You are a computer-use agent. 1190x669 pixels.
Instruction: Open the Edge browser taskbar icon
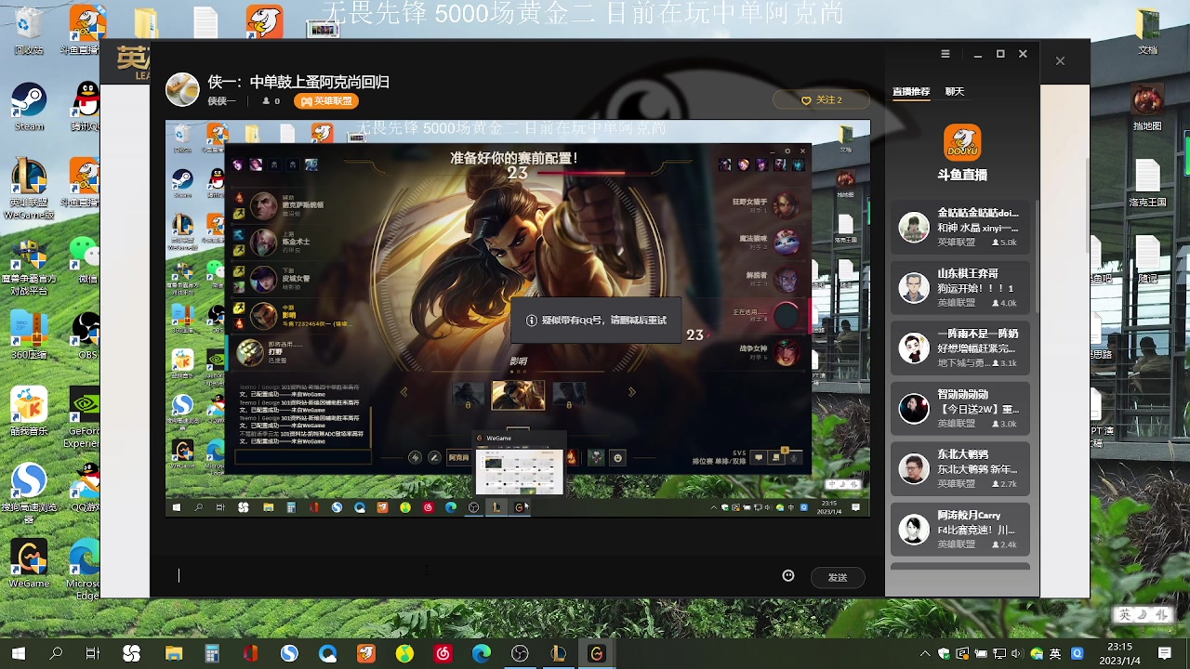(x=482, y=653)
